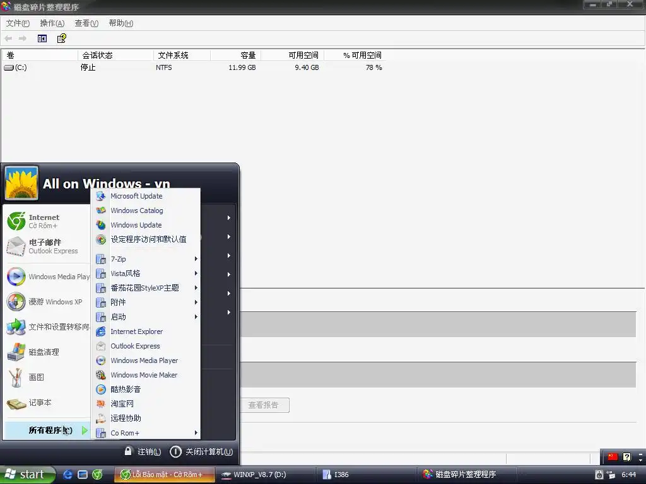Click the 关闭计算机(U) shutdown button
Image resolution: width=646 pixels, height=484 pixels.
pyautogui.click(x=201, y=451)
